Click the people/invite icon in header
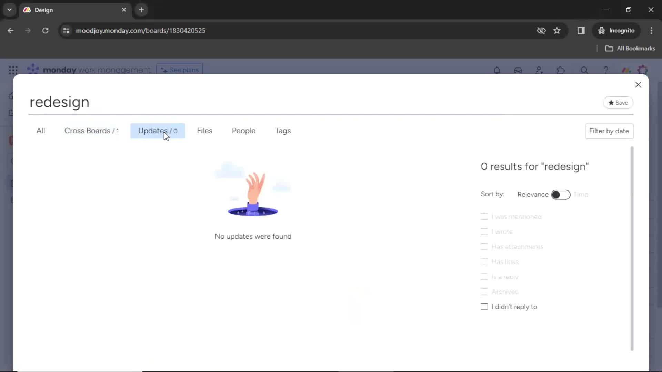 tap(539, 70)
